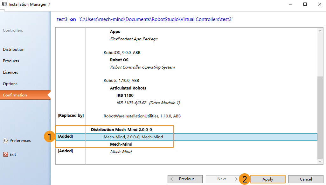Select Distribution Mech-Mind 2.0.0-0 entry
This screenshot has height=185, width=326.
pos(123,130)
